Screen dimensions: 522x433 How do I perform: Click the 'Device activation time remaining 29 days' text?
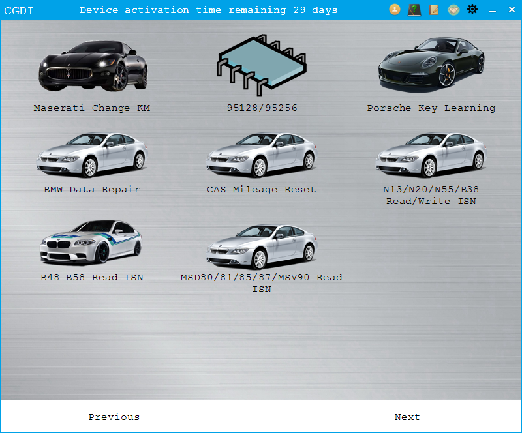click(x=209, y=10)
